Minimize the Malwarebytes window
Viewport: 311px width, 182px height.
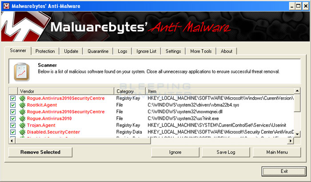[x=291, y=6]
